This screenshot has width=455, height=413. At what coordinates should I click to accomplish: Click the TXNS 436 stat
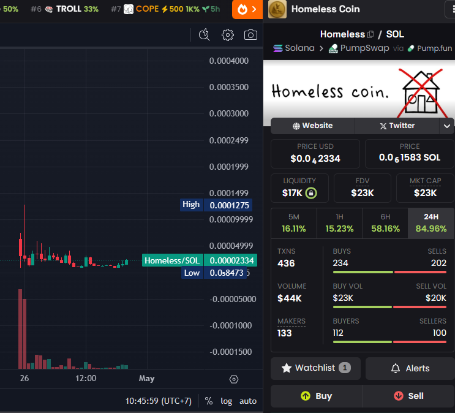pos(287,257)
